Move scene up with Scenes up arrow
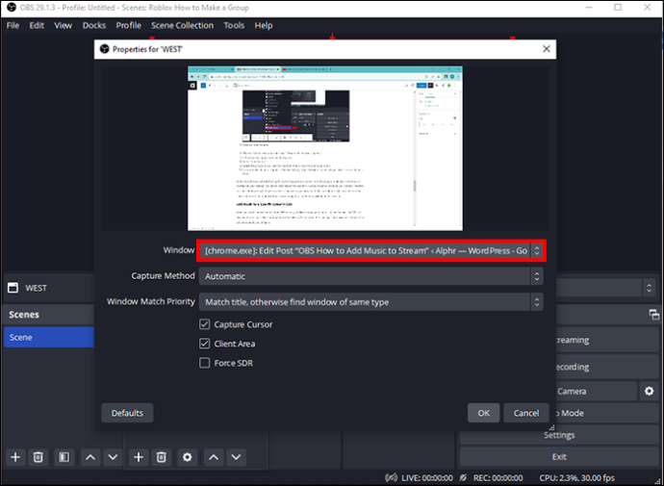Image resolution: width=664 pixels, height=486 pixels. [90, 457]
